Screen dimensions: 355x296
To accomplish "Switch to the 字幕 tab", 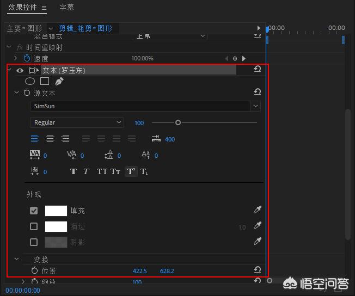I will (x=66, y=7).
